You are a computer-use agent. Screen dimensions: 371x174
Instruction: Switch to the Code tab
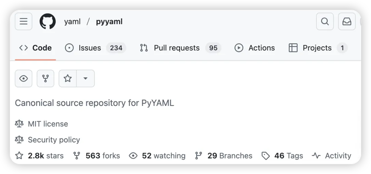(x=35, y=48)
